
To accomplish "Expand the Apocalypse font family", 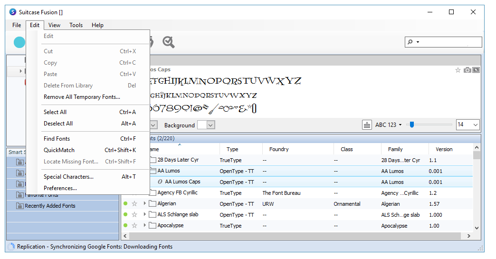I will click(144, 225).
